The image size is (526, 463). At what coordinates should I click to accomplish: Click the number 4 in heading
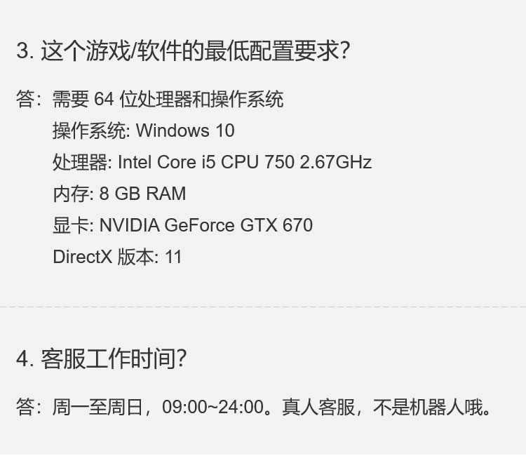pos(23,358)
